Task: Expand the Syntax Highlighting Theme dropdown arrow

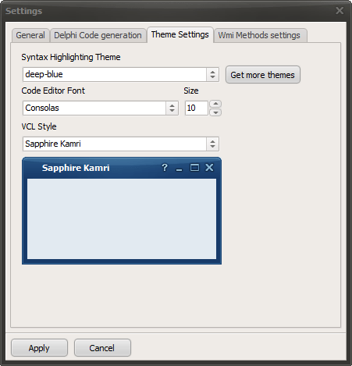Action: point(212,74)
